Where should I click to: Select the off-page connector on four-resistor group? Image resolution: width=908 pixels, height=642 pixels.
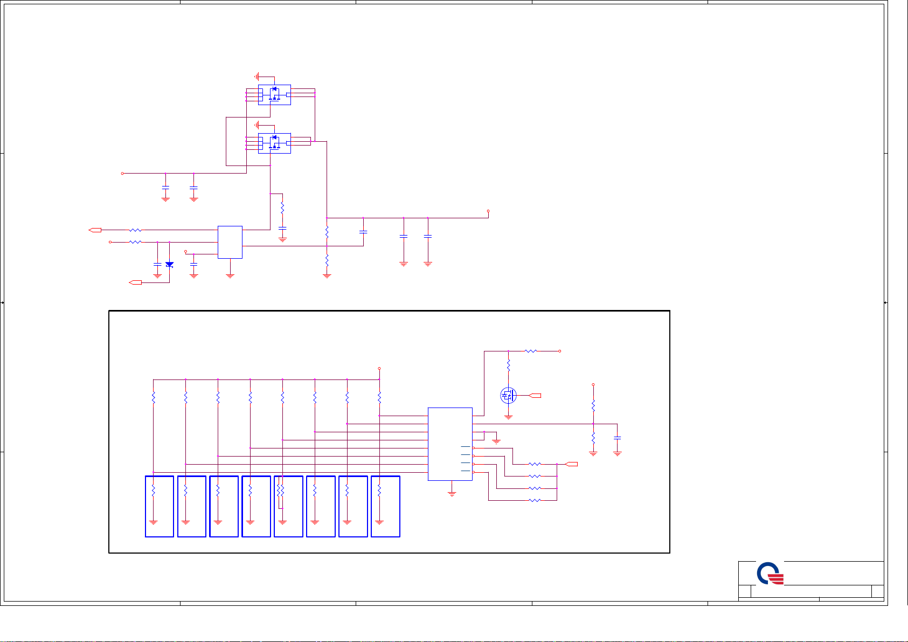(x=571, y=464)
